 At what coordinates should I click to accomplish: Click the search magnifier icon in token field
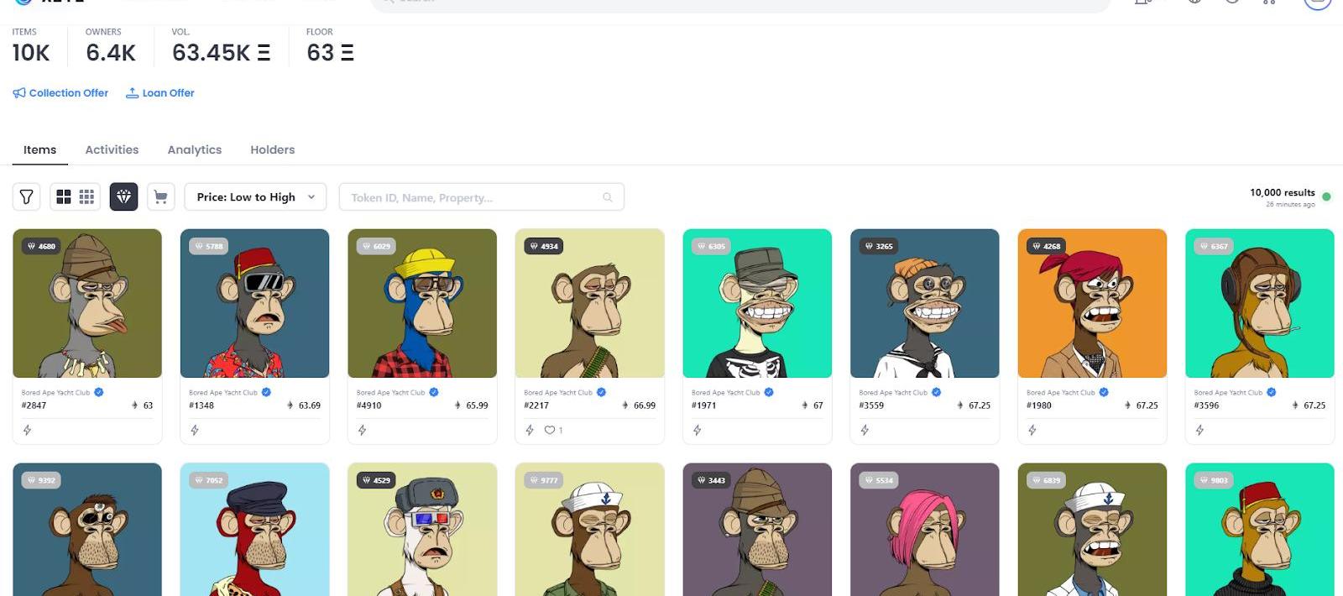click(608, 197)
